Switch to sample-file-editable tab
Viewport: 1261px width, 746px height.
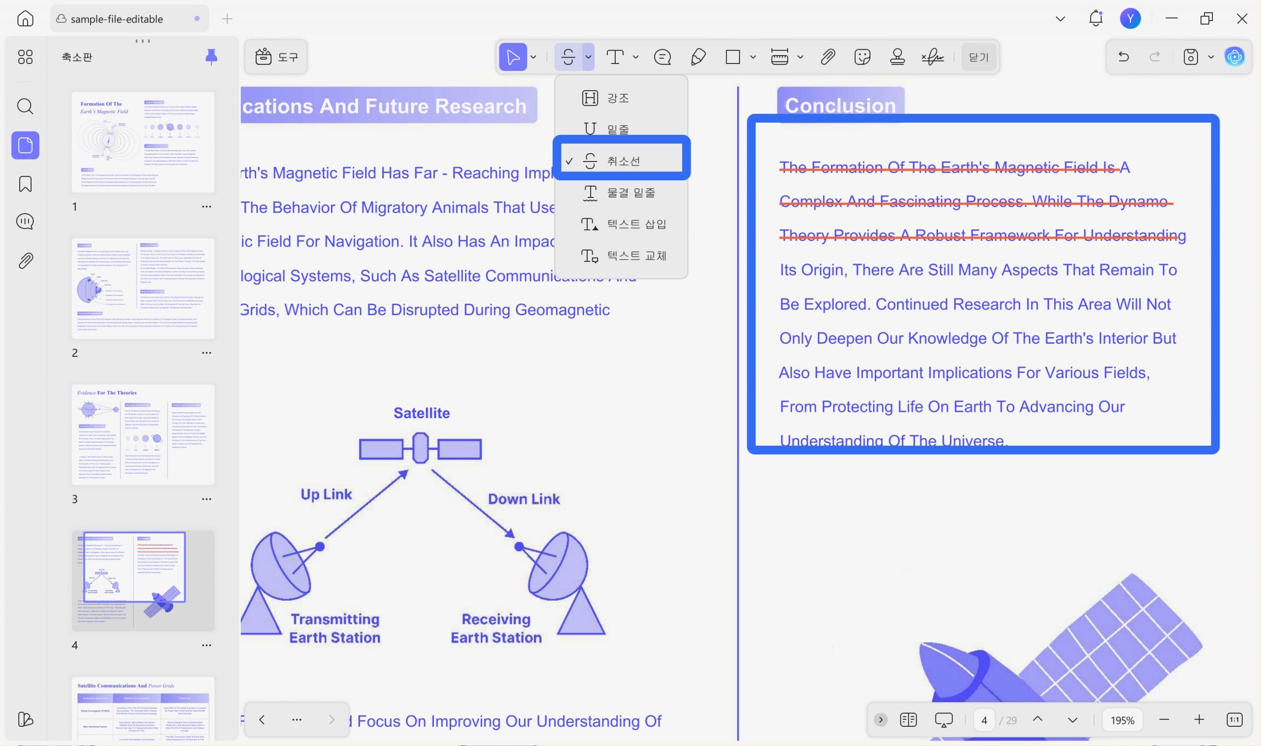pyautogui.click(x=130, y=19)
